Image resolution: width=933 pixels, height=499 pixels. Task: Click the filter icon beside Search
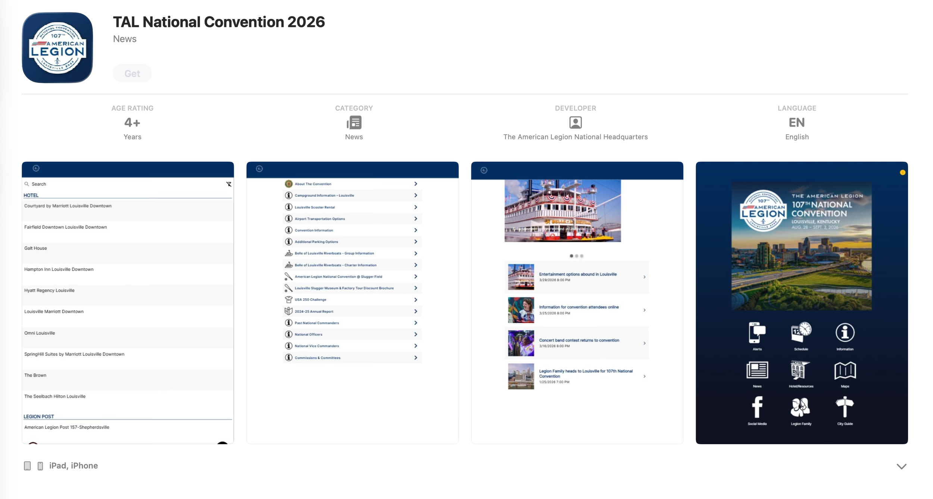click(229, 184)
